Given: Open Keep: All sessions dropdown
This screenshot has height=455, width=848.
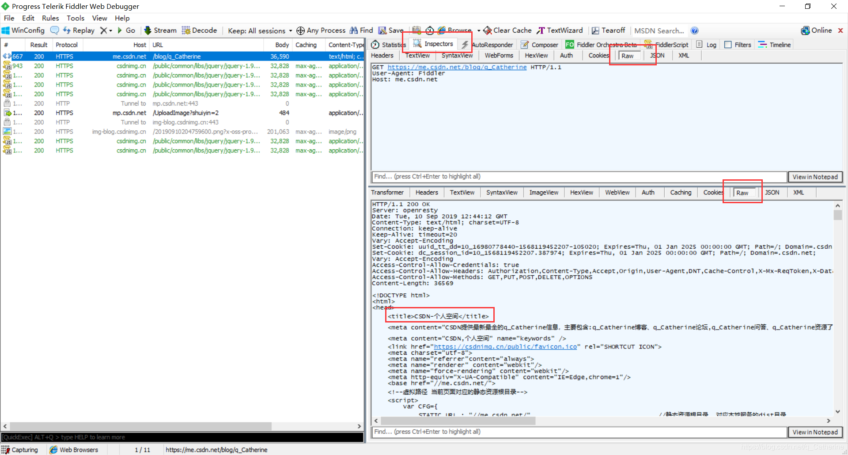Looking at the screenshot, I should (x=260, y=30).
